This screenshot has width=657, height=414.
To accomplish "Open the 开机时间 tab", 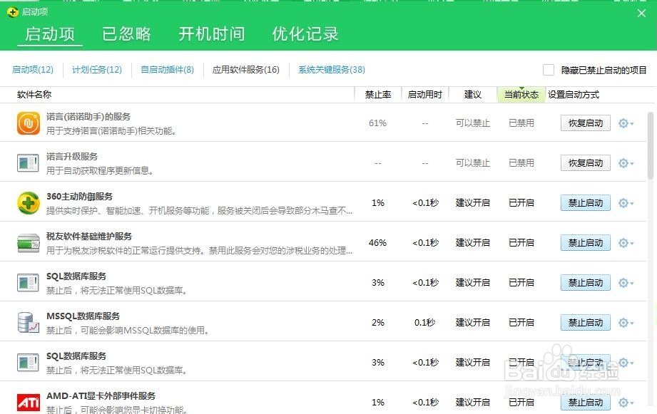I will [212, 34].
